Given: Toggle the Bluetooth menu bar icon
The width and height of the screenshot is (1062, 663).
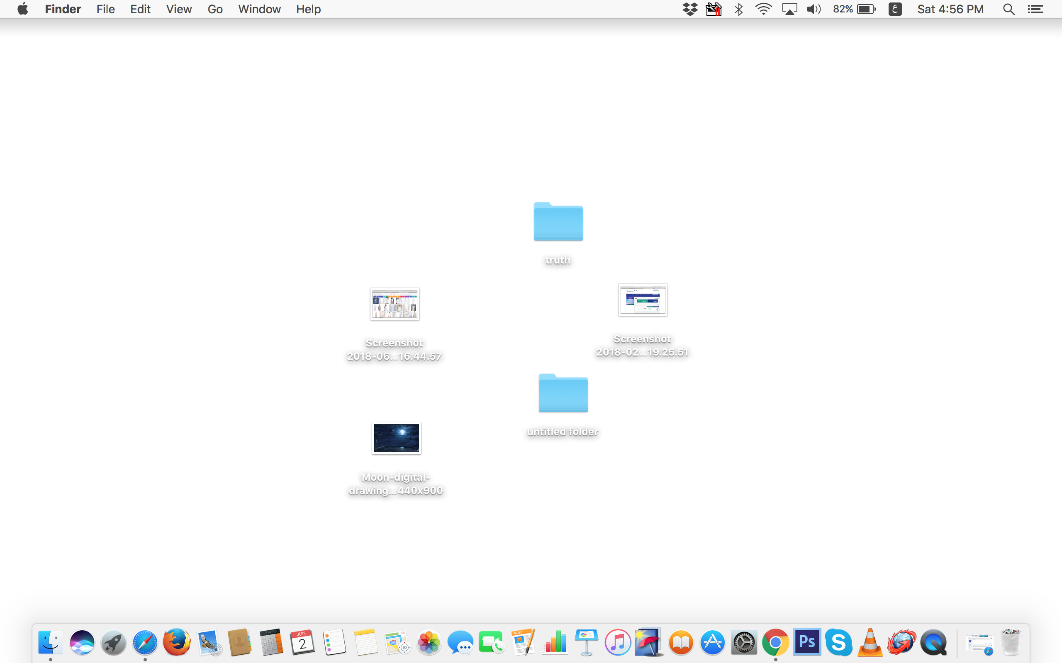Looking at the screenshot, I should pyautogui.click(x=739, y=9).
